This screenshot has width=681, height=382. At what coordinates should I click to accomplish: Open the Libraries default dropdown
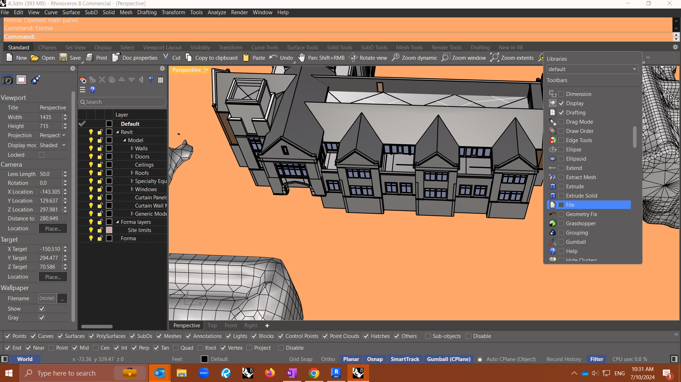point(592,69)
